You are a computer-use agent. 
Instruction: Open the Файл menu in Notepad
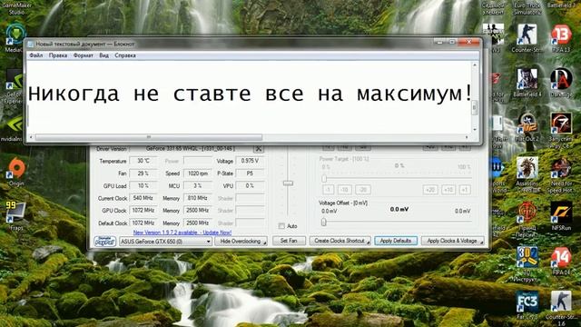(x=36, y=55)
